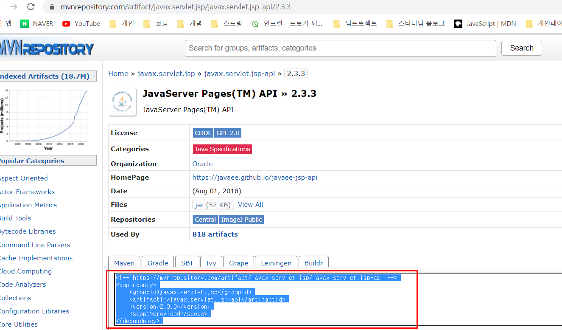Open Collections category

pyautogui.click(x=15, y=298)
